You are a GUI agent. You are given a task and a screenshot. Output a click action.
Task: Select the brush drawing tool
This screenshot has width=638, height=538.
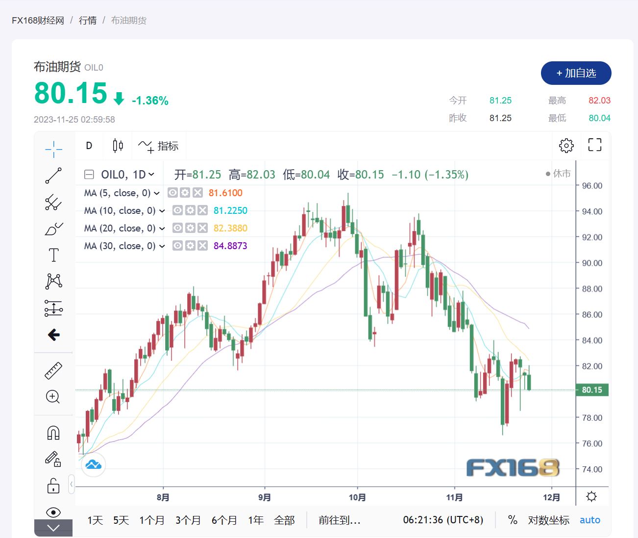[x=53, y=229]
